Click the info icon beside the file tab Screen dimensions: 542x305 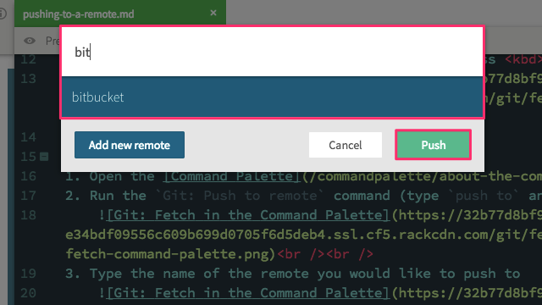2,14
